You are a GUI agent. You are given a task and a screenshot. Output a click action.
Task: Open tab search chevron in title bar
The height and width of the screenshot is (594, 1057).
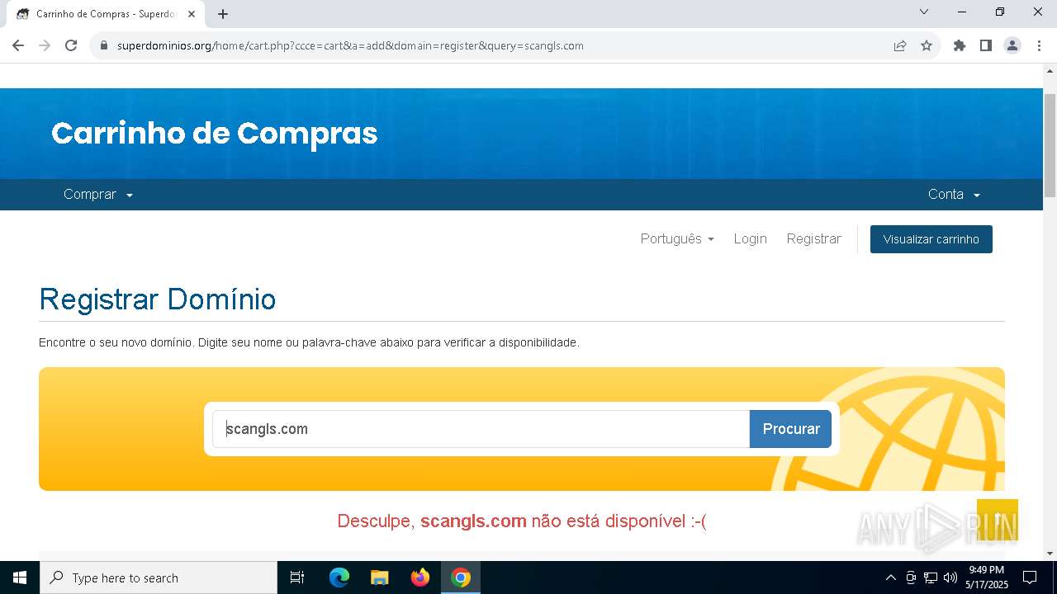(x=924, y=12)
